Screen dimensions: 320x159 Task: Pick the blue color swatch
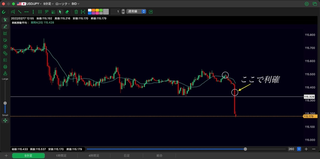90,13
